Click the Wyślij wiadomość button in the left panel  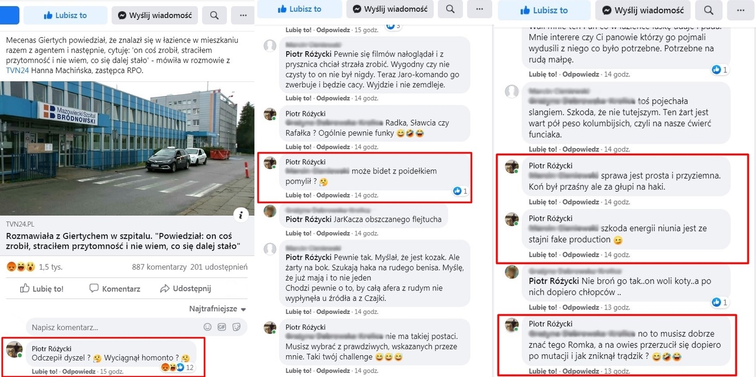pos(155,15)
